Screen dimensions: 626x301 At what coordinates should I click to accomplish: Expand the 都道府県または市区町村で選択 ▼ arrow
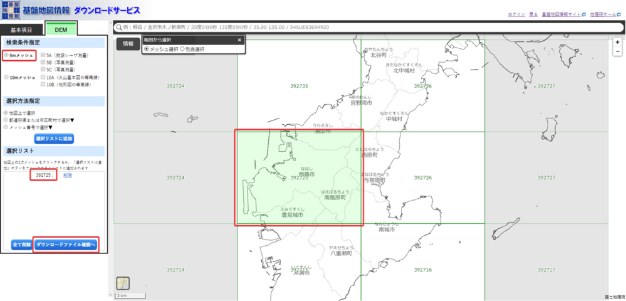pyautogui.click(x=72, y=120)
